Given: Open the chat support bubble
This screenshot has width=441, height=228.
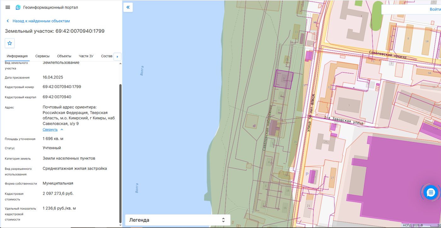Looking at the screenshot, I should pos(431,192).
